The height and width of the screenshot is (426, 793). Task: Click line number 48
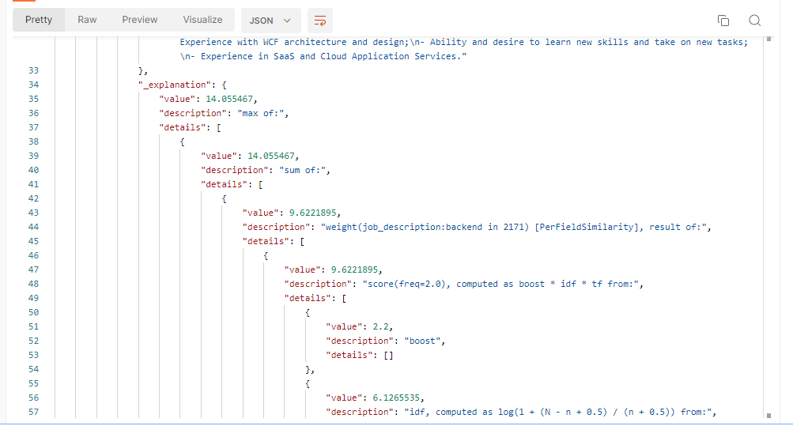pyautogui.click(x=33, y=284)
